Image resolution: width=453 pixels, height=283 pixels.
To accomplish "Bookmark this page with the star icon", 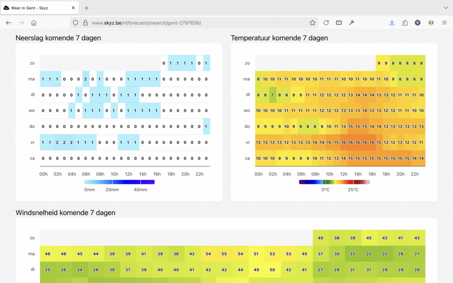I will tap(312, 23).
